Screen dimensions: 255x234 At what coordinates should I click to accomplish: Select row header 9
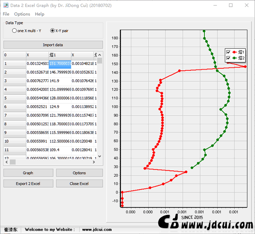coord(15,133)
